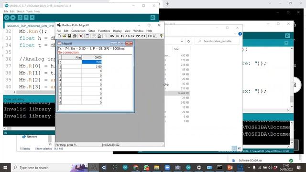306x172 pixels.
Task: Open PowerPoint from the taskbar
Action: click(x=230, y=168)
